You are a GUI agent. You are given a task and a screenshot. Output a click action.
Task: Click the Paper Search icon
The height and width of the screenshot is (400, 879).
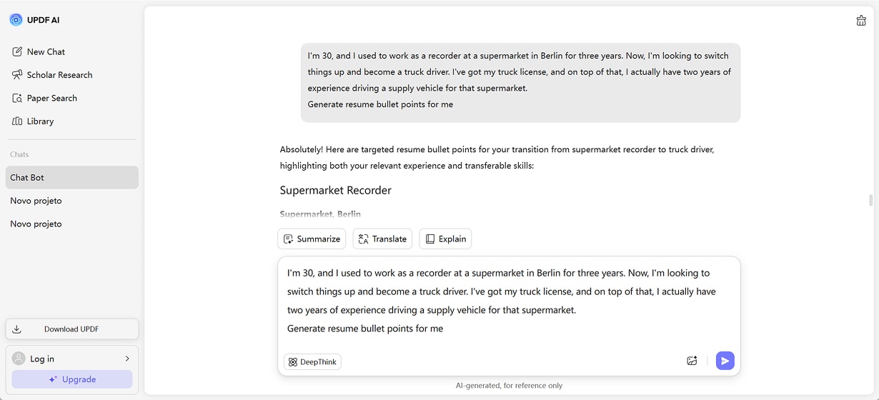[17, 99]
